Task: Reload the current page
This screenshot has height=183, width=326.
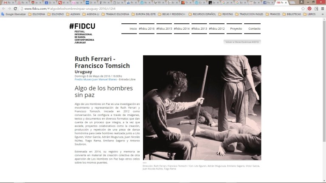Action: click(16, 8)
